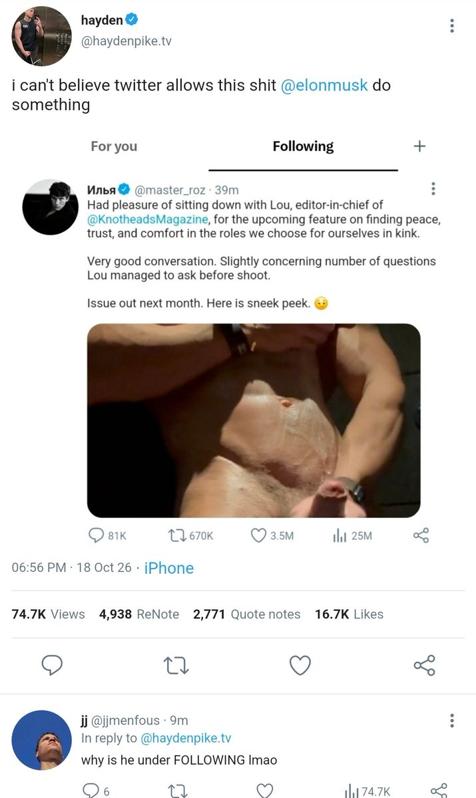Viewport: 476px width, 798px height.
Task: Click the 81K replies icon on quoted post
Action: coord(97,535)
